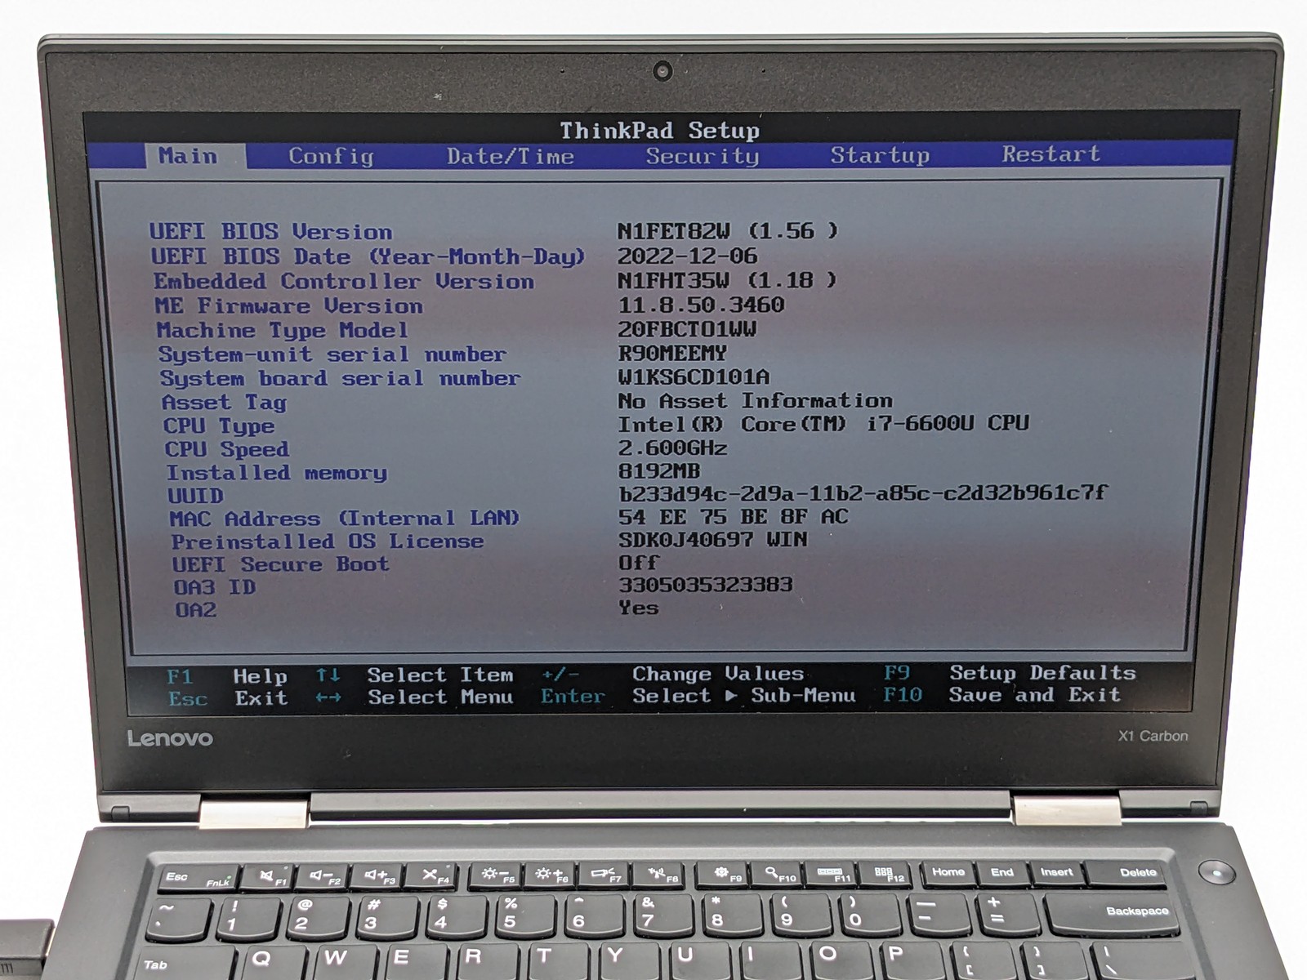Click memory value 8192MB

(x=659, y=470)
